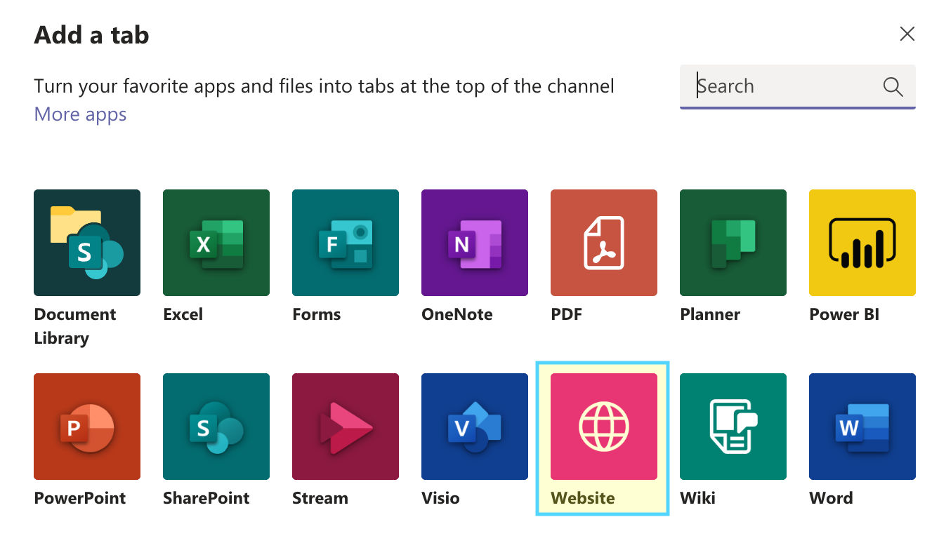This screenshot has height=536, width=939.
Task: Open the Wiki app tile
Action: [733, 427]
